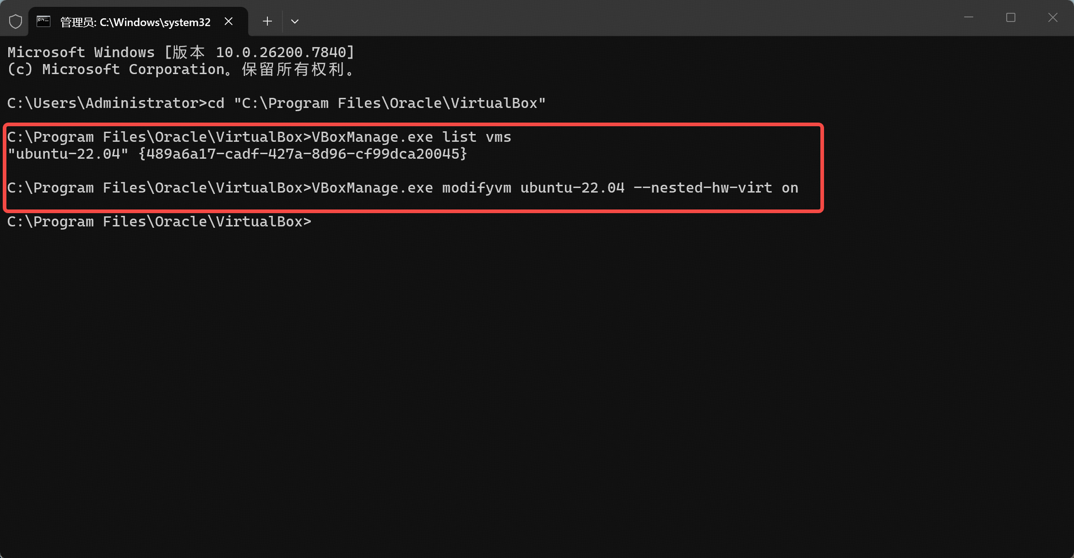
Task: Minimize the terminal window
Action: coord(968,18)
